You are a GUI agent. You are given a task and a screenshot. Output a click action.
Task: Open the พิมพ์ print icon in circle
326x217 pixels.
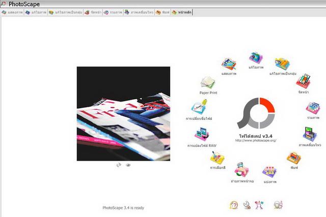[294, 158]
